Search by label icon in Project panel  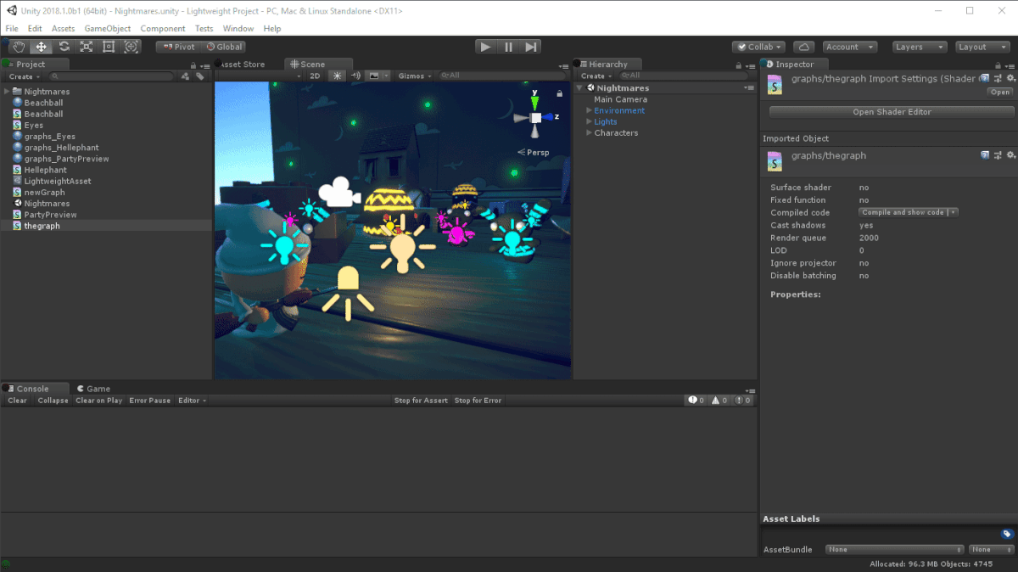[x=200, y=76]
